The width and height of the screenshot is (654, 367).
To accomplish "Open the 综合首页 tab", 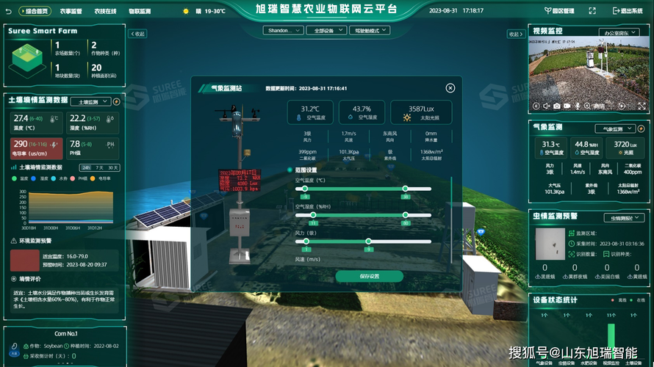I will 35,11.
